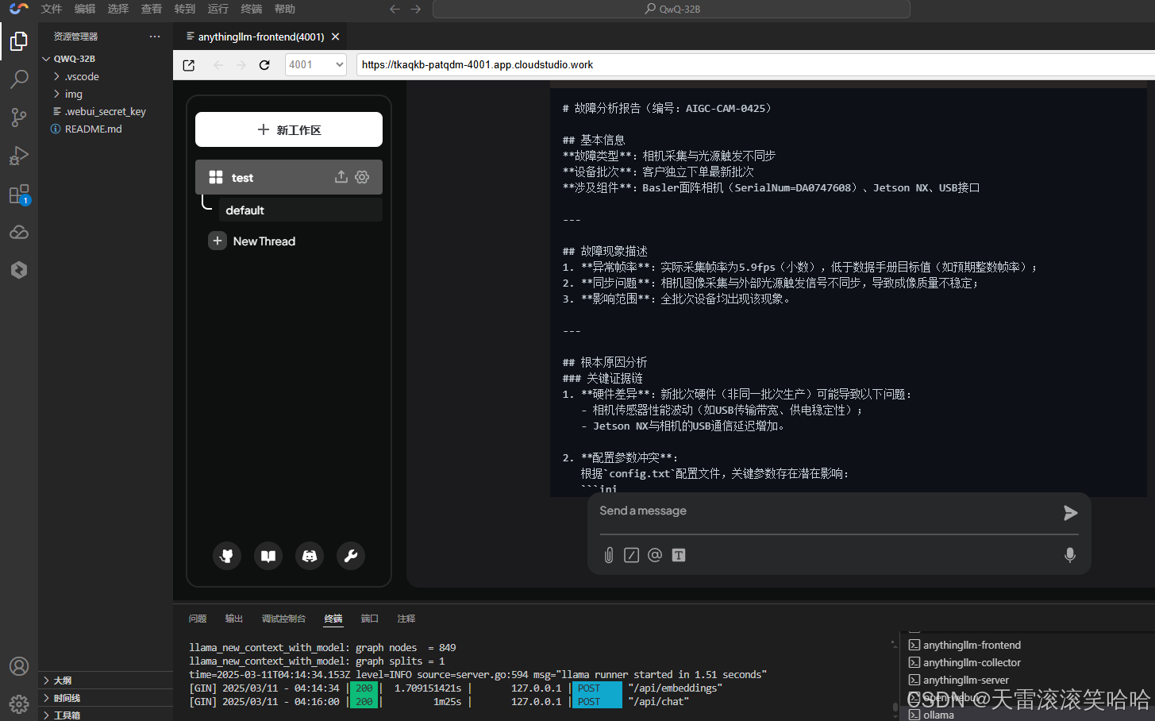Open the README.md file
The height and width of the screenshot is (721, 1155).
106,129
